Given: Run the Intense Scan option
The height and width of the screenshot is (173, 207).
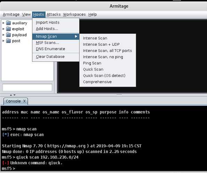Looking at the screenshot, I should click(108, 38).
